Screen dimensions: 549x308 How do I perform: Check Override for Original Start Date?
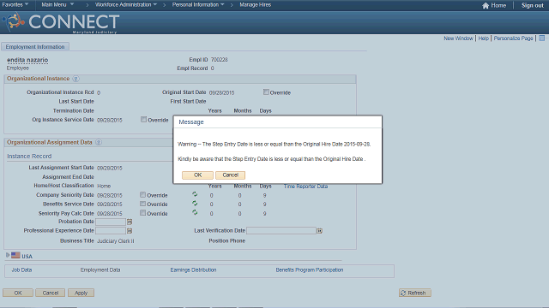[266, 92]
